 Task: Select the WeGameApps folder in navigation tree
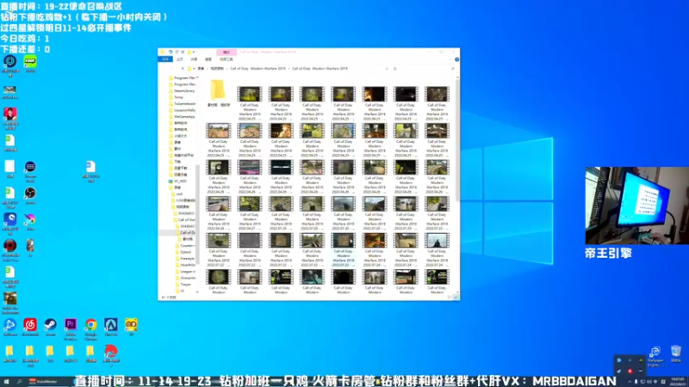click(x=182, y=117)
